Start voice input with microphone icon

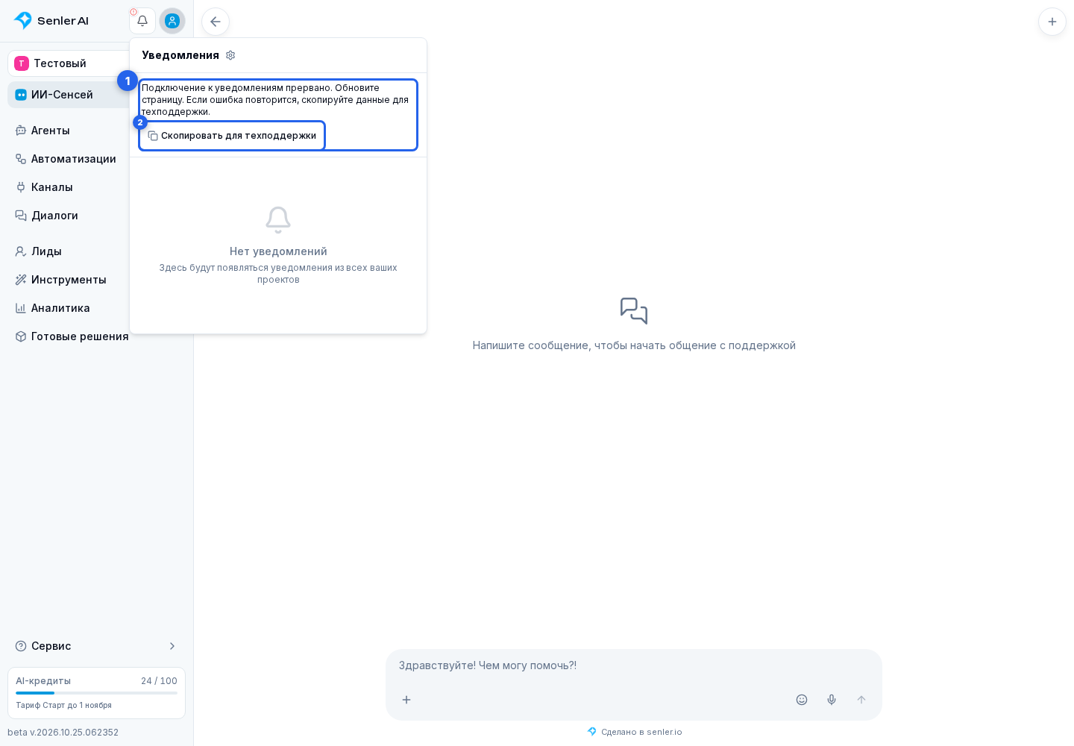(x=832, y=700)
